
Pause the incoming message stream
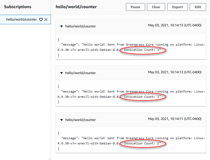[135, 7]
